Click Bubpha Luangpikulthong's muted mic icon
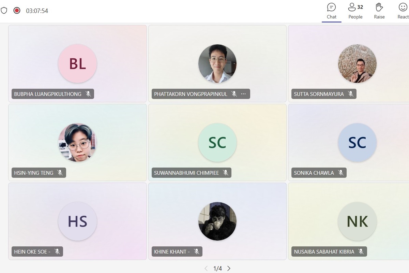This screenshot has height=273, width=409. (x=88, y=94)
